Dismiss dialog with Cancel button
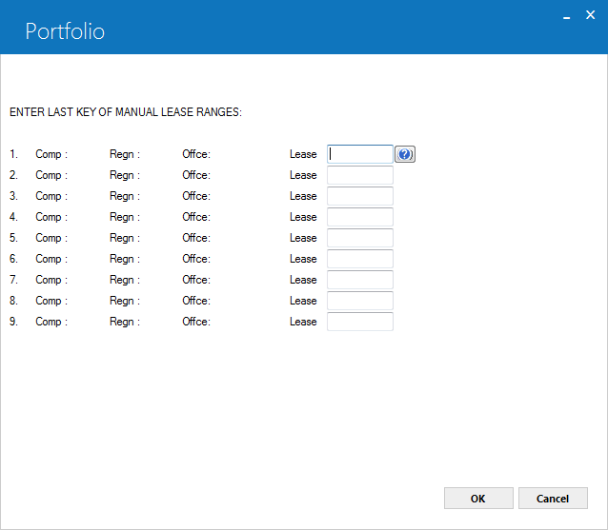 point(553,499)
